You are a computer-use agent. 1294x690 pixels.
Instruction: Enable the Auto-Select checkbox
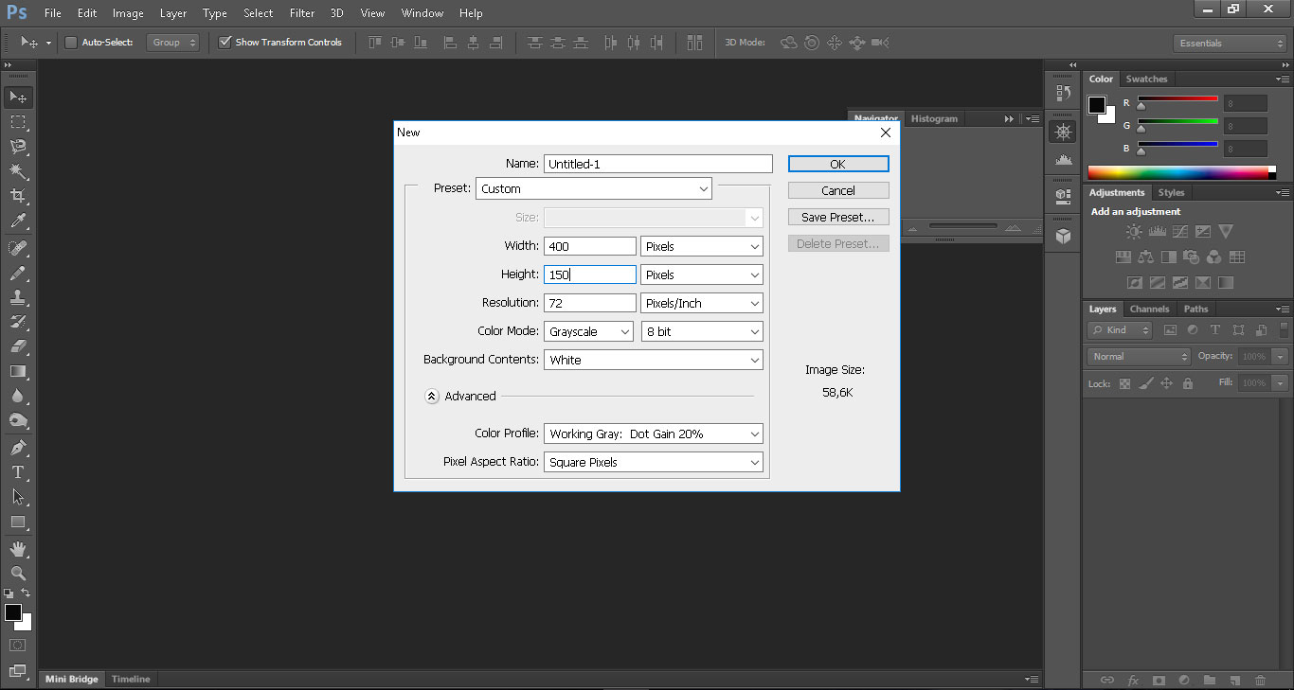[70, 43]
